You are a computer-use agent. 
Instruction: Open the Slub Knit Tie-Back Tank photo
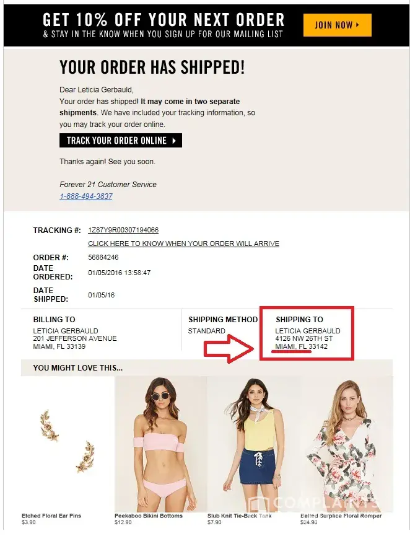click(253, 444)
